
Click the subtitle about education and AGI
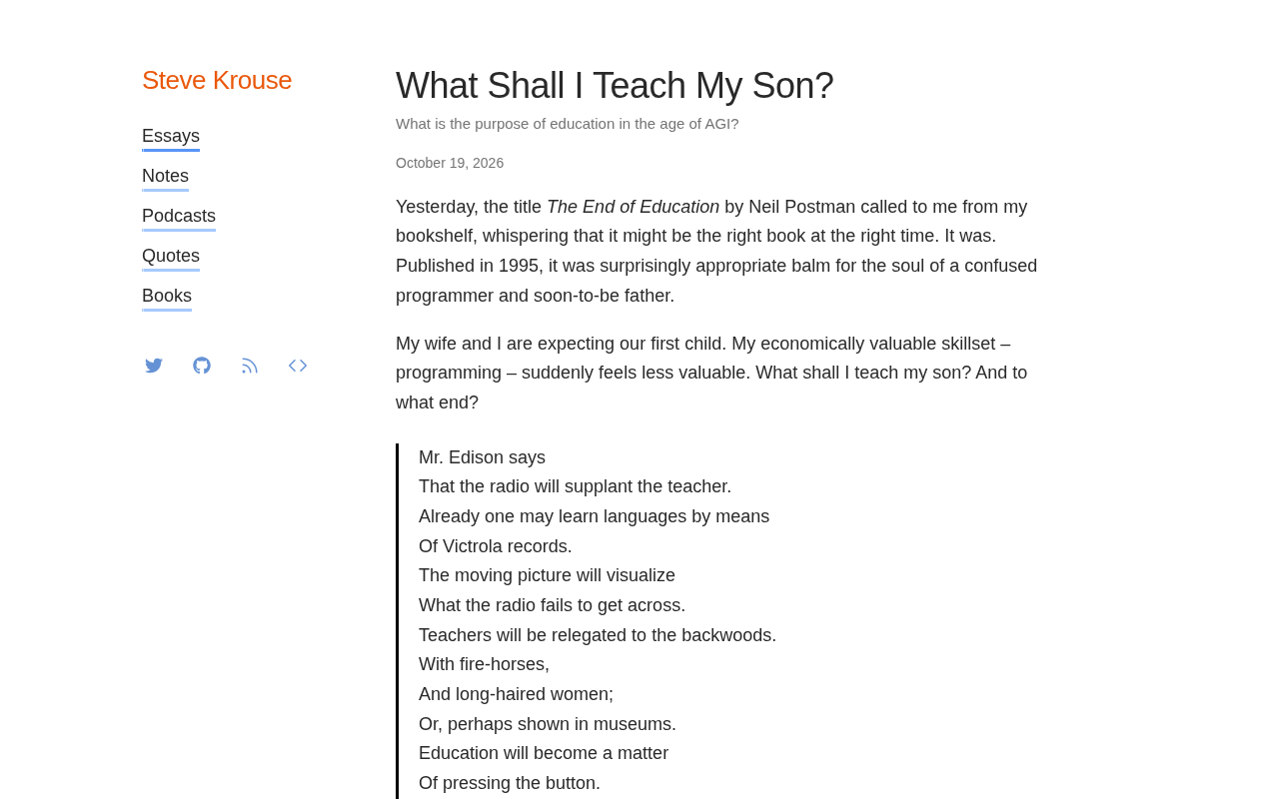click(568, 124)
